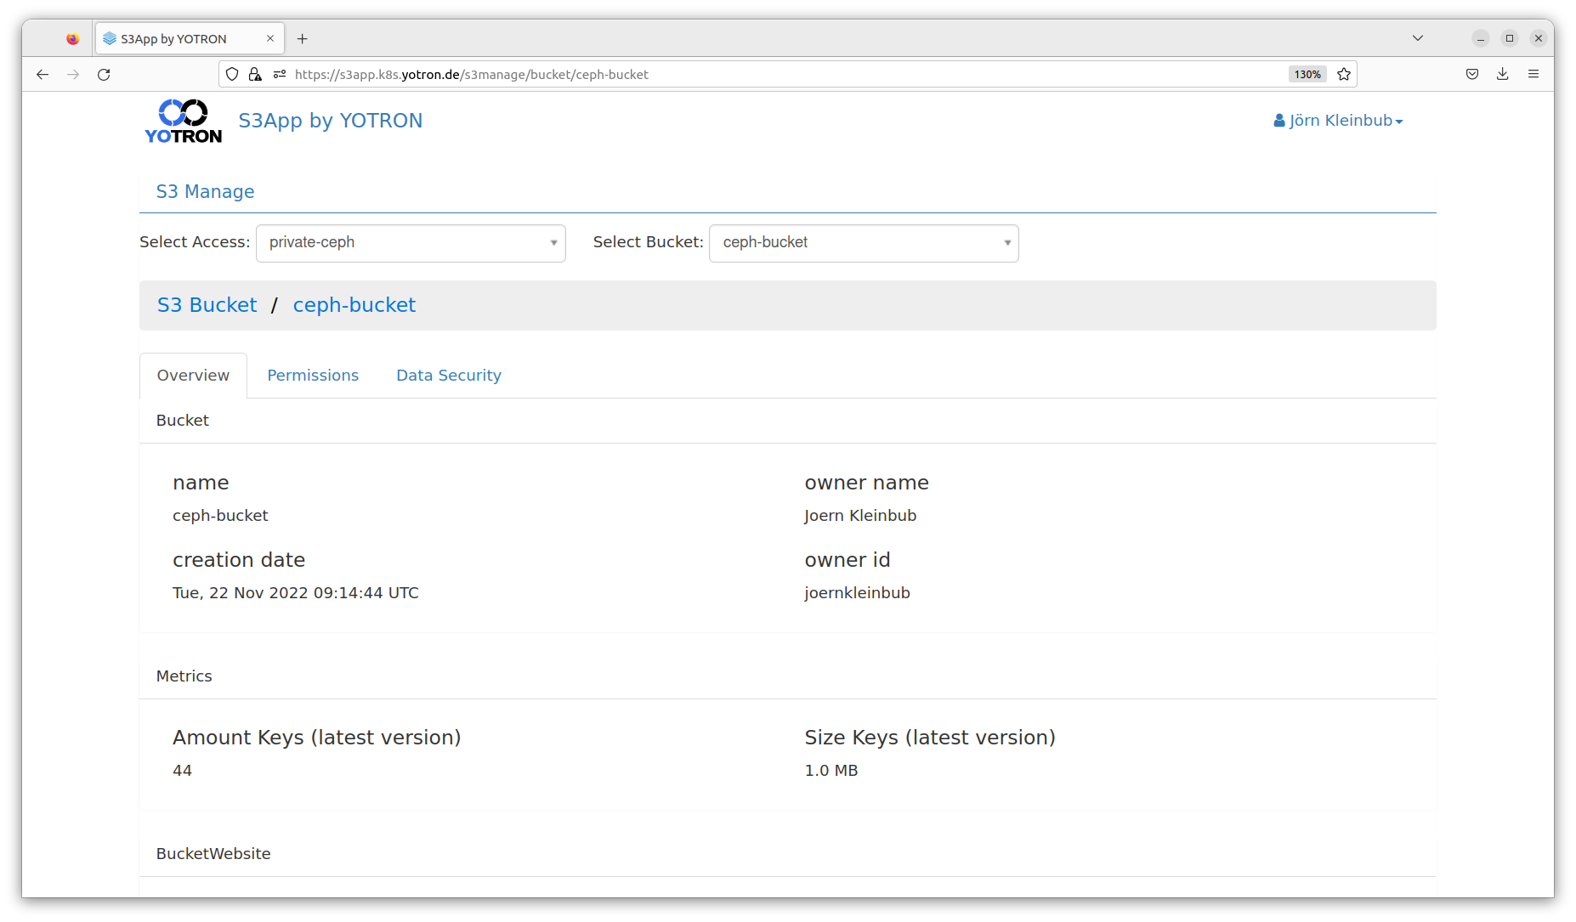Open a new browser tab
Screen dimensions: 1576x922
click(302, 39)
